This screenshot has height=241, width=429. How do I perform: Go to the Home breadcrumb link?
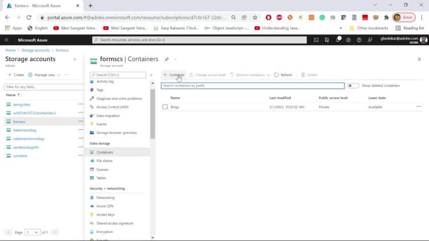[10, 50]
